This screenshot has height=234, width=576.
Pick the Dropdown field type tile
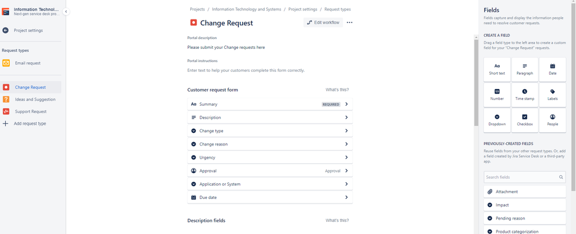click(497, 120)
